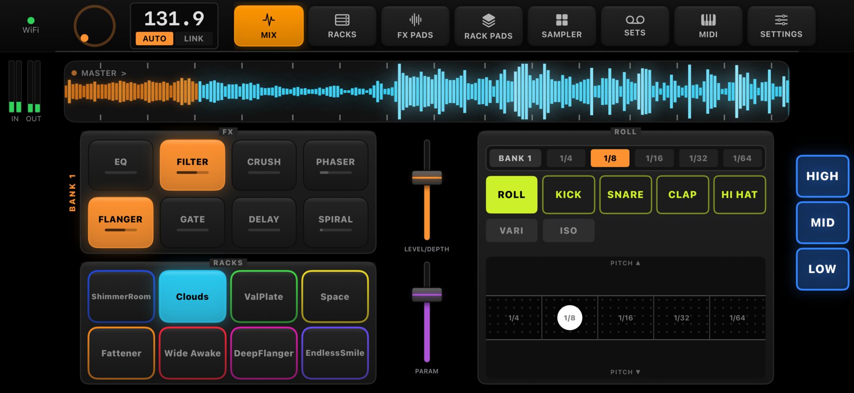Image resolution: width=854 pixels, height=393 pixels.
Task: Click the OUT level meter
Action: tap(34, 86)
